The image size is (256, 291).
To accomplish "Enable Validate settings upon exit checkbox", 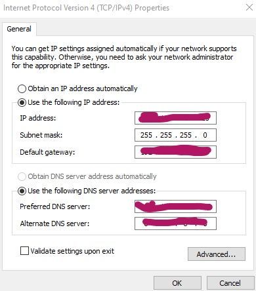I will coord(24,250).
